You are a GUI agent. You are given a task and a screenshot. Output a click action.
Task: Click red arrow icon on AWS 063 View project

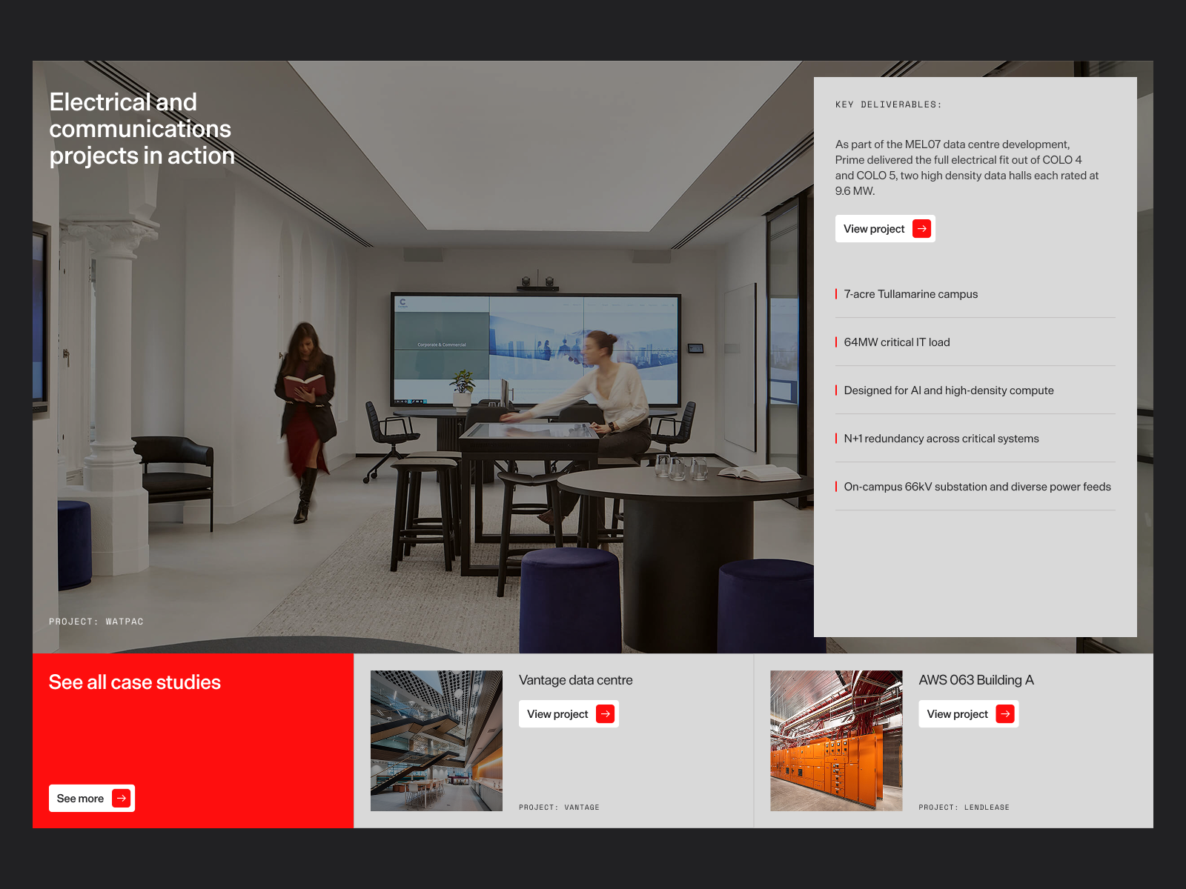pyautogui.click(x=1005, y=714)
